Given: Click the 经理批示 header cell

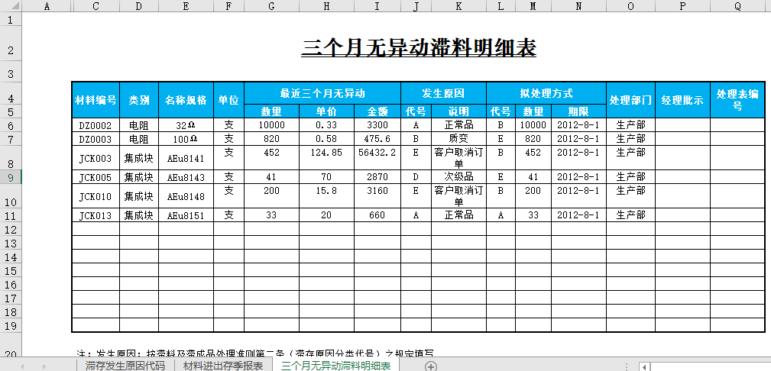Looking at the screenshot, I should [682, 100].
